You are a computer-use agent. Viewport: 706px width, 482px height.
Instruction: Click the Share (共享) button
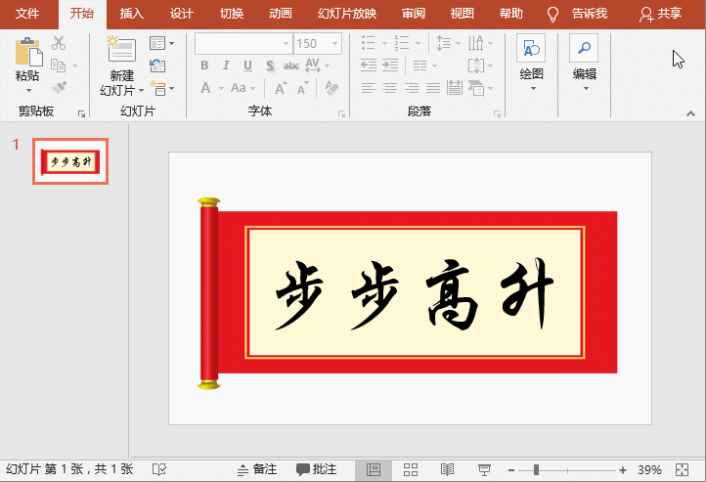[661, 14]
